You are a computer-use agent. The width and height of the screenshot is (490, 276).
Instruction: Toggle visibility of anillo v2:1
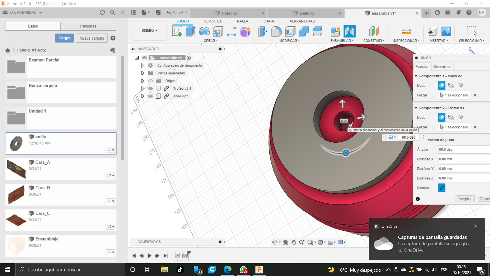150,96
